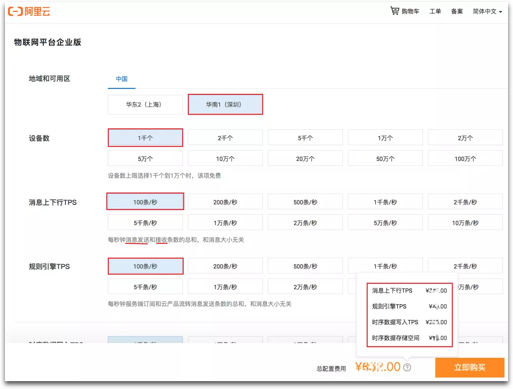Click the 规则引擎TPS price row in popup
The image size is (513, 389).
coord(409,306)
